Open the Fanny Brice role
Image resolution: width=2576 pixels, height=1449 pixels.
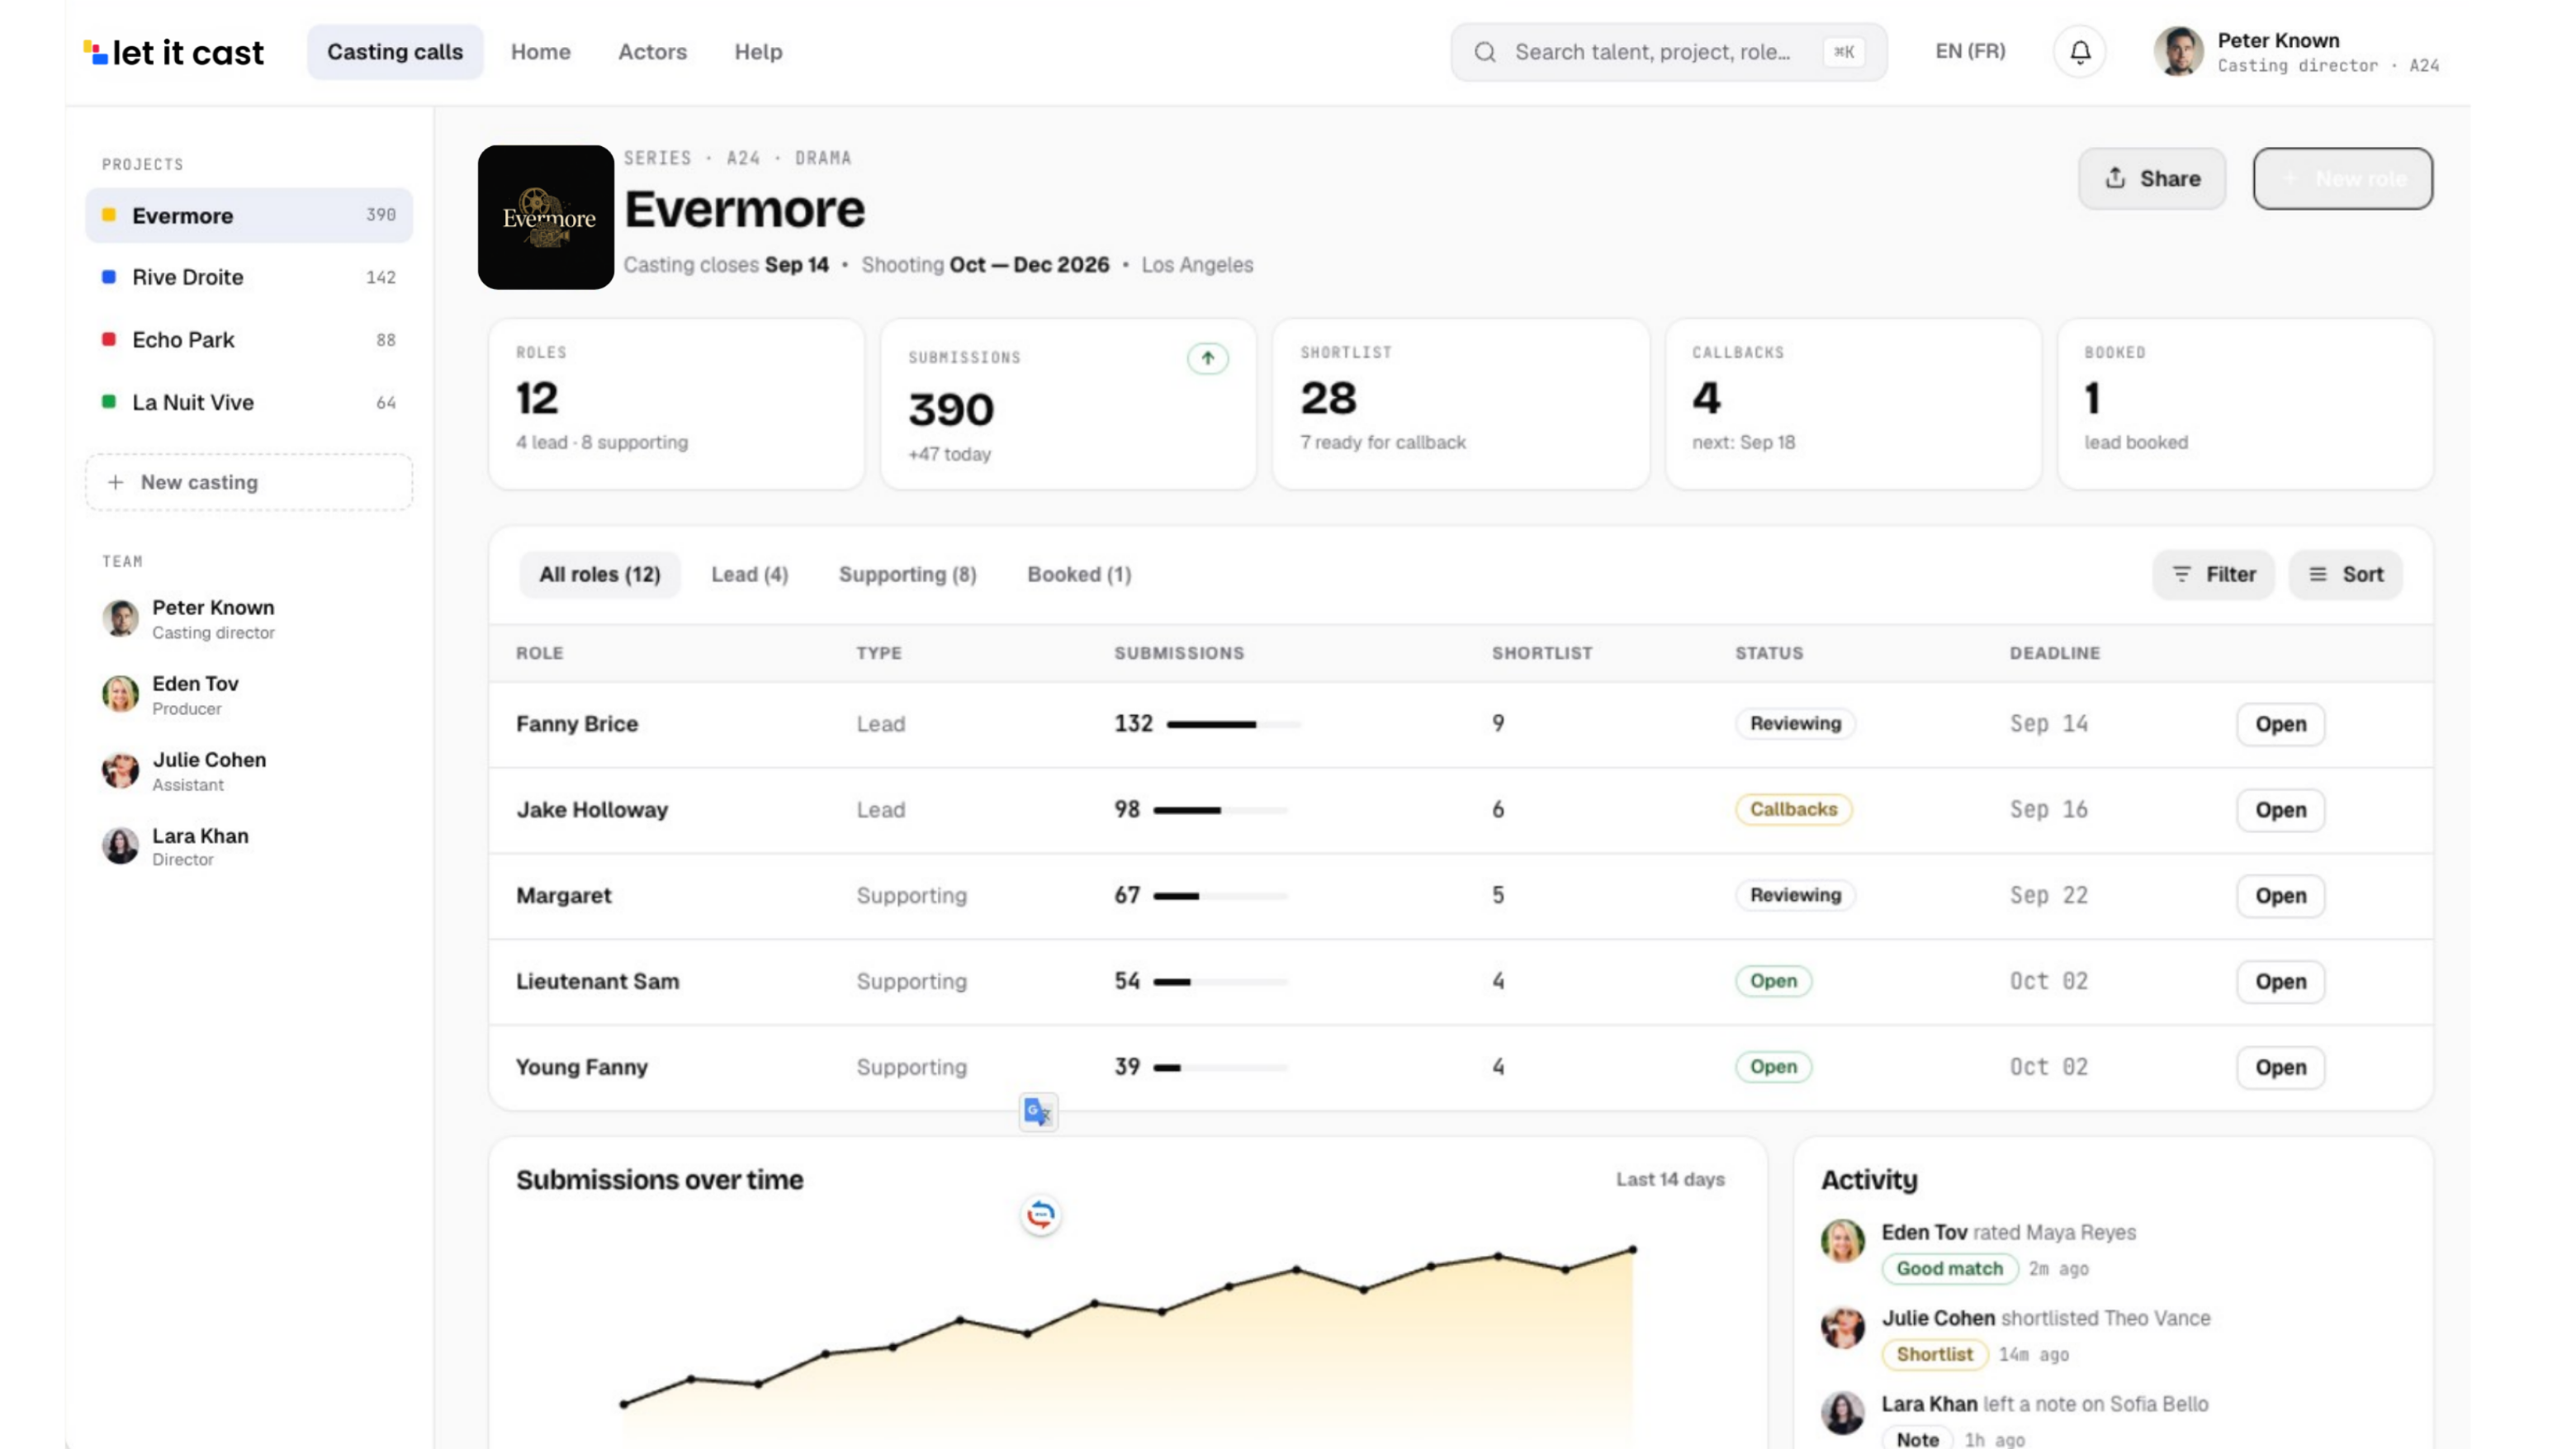point(2280,724)
